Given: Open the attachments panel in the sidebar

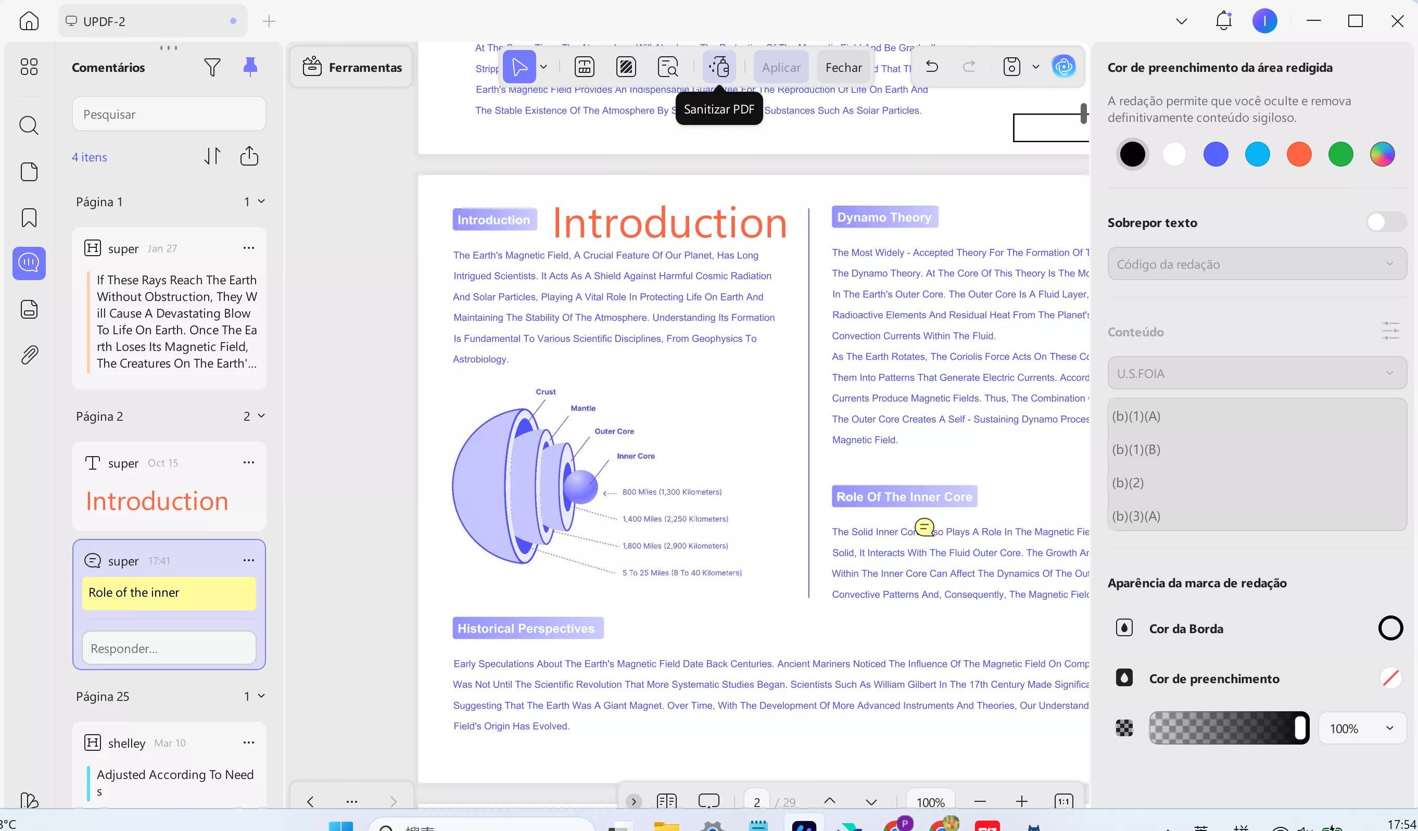Looking at the screenshot, I should pyautogui.click(x=29, y=354).
